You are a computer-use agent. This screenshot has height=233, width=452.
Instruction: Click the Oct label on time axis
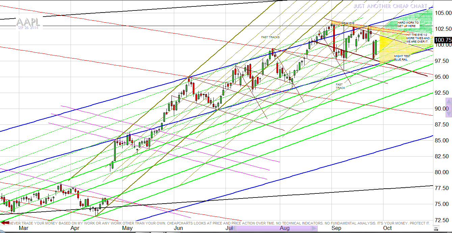coord(387,228)
